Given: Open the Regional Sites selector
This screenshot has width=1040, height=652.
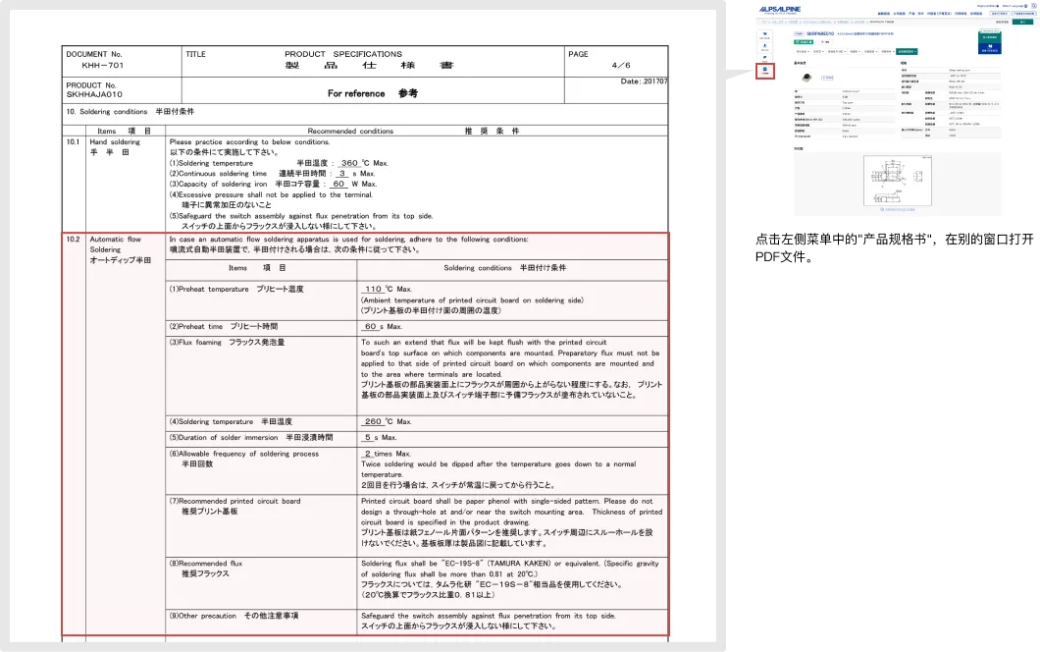Looking at the screenshot, I should pyautogui.click(x=988, y=5).
